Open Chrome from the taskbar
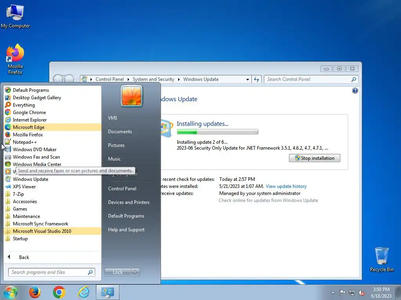This screenshot has height=300, width=401. tap(59, 292)
